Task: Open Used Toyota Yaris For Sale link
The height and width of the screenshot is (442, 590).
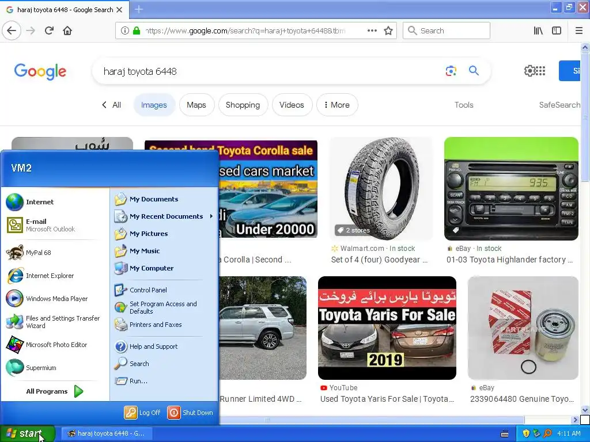Action: click(x=387, y=399)
